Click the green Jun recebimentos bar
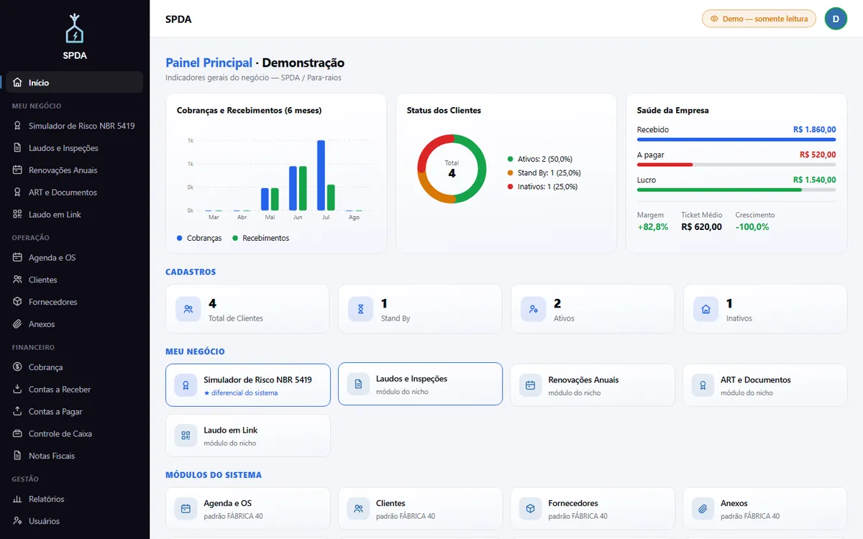This screenshot has width=863, height=539. tap(303, 188)
